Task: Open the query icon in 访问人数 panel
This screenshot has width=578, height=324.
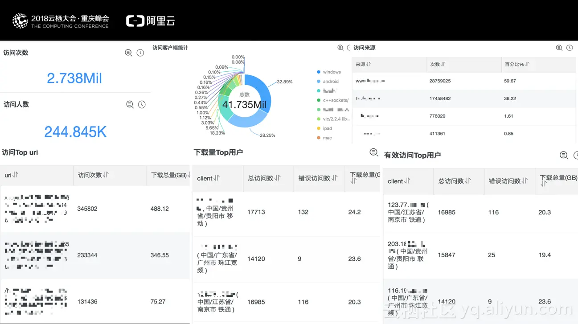Action: (x=130, y=104)
